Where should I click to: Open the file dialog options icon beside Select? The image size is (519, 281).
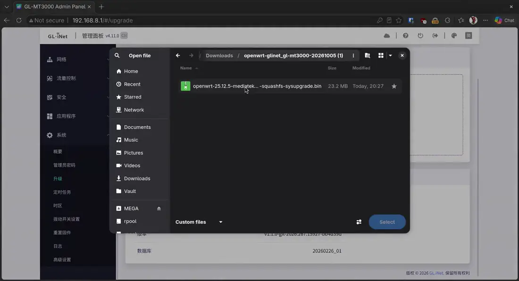tap(359, 222)
